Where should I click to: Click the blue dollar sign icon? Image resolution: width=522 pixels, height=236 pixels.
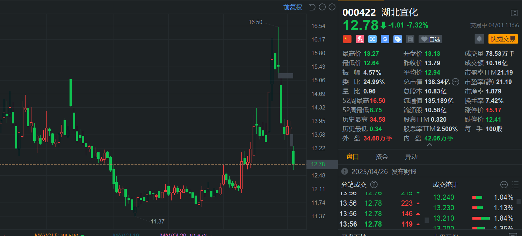(x=385, y=39)
